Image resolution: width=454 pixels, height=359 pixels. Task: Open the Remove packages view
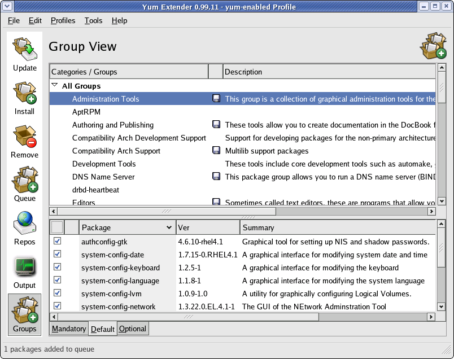point(25,141)
